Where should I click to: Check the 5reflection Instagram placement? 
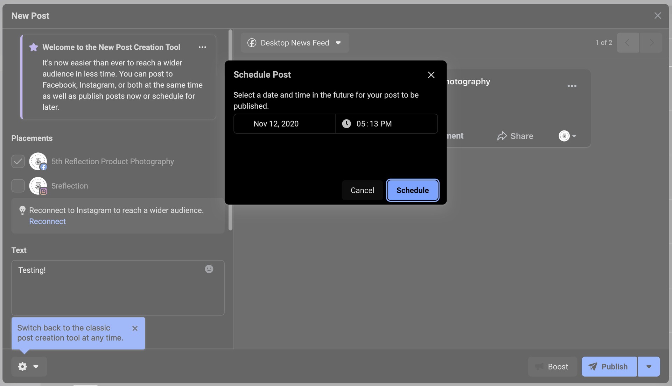click(18, 186)
